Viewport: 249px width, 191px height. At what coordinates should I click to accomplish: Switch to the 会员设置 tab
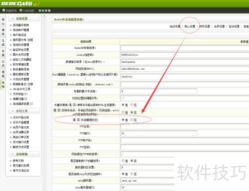(x=219, y=26)
